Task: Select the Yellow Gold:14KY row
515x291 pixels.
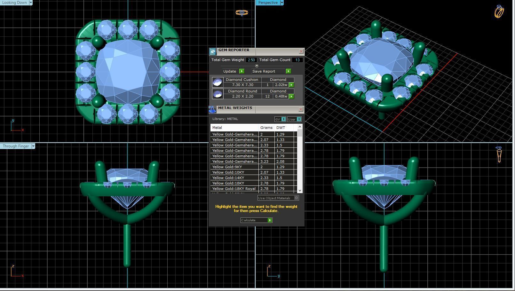Action: [x=254, y=178]
